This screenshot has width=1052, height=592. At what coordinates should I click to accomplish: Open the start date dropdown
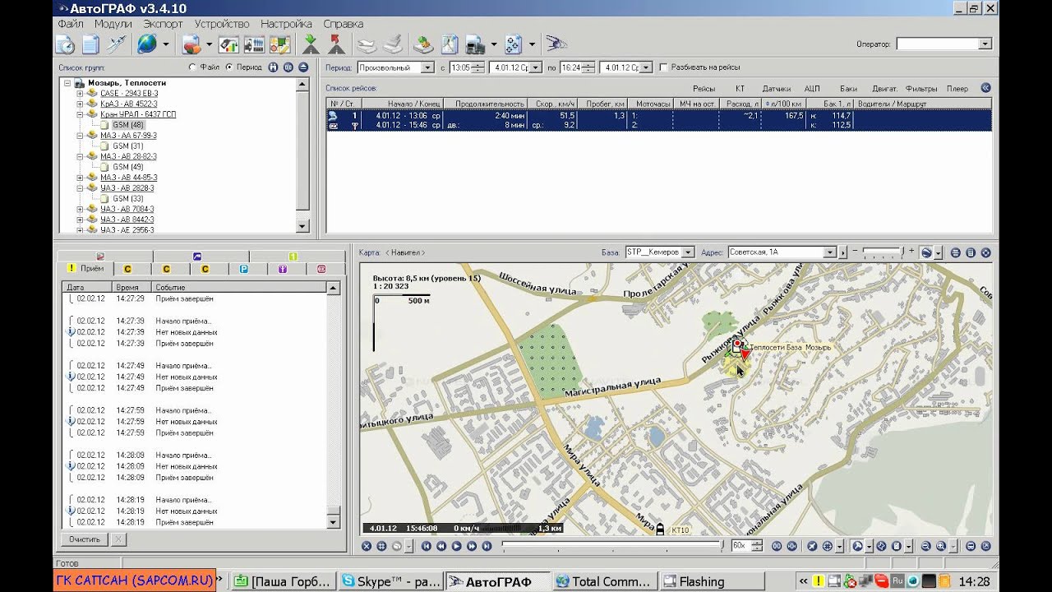536,67
